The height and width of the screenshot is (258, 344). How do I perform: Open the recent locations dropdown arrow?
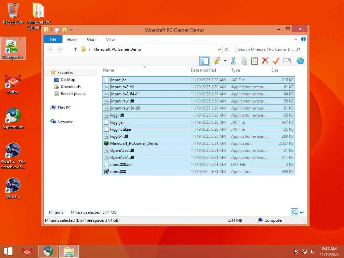click(68, 49)
